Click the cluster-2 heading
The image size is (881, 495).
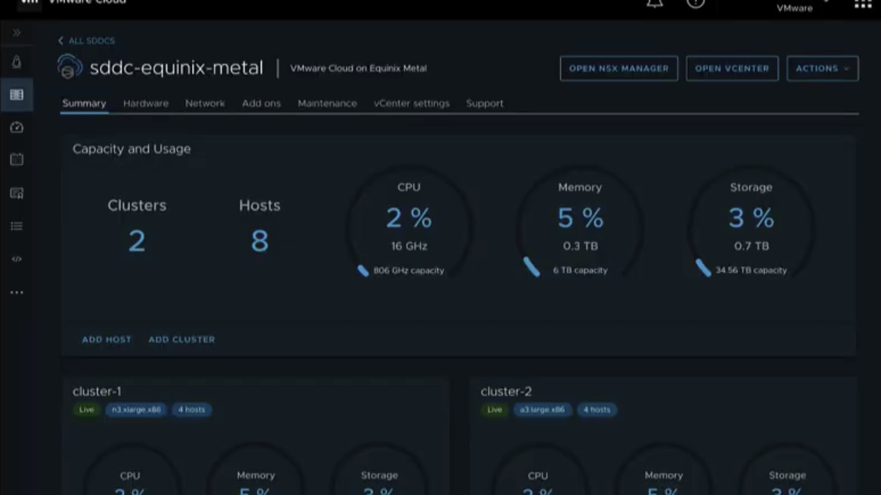[507, 391]
